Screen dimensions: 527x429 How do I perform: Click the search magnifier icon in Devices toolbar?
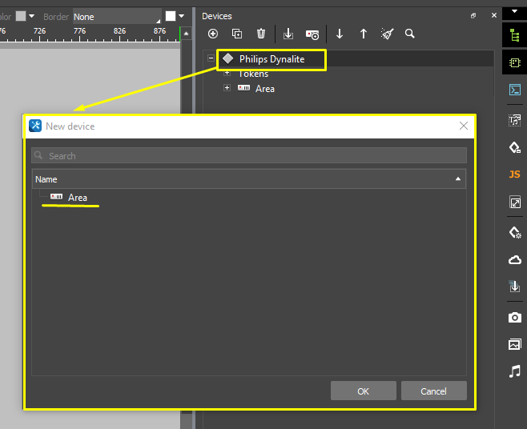(410, 34)
